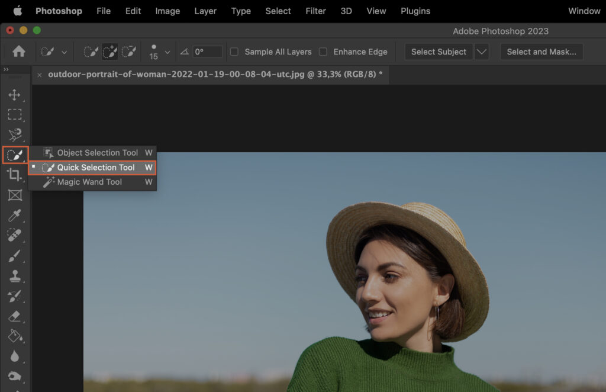Select the Eraser tool
Image resolution: width=606 pixels, height=392 pixels.
pyautogui.click(x=16, y=316)
